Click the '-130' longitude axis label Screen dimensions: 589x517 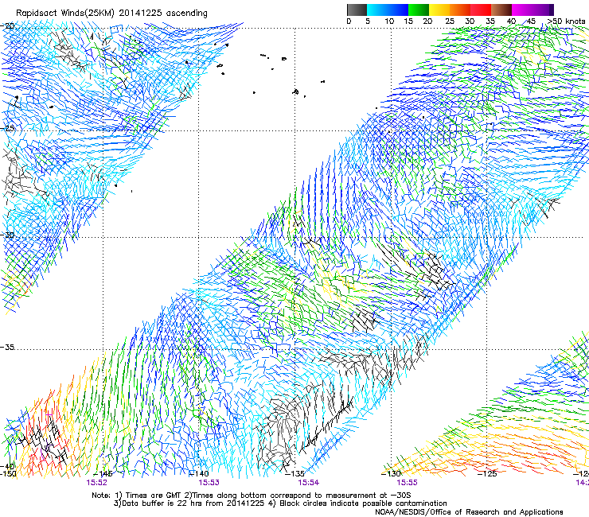click(x=391, y=473)
